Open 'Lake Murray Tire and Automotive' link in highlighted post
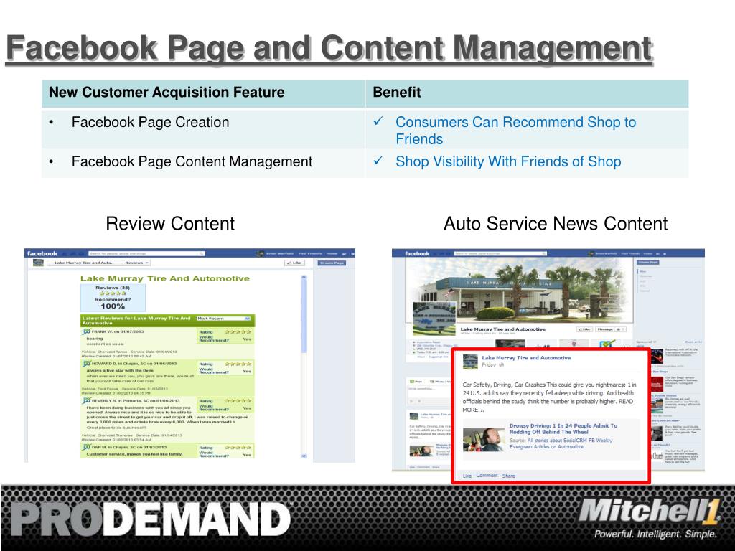This screenshot has height=551, width=735. click(x=526, y=358)
